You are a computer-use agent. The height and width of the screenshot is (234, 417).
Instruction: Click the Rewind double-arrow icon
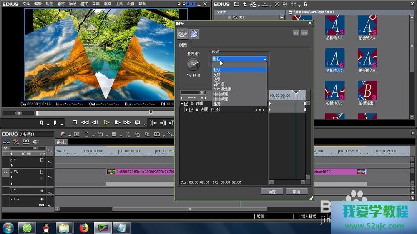click(x=85, y=122)
